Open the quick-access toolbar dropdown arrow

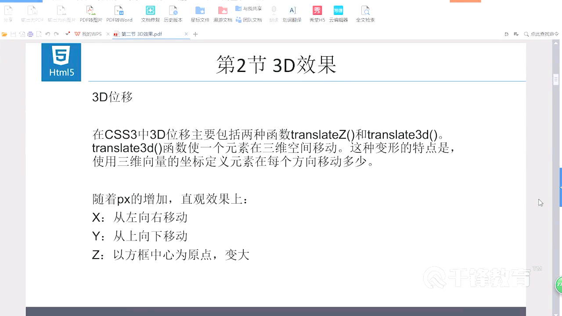point(67,33)
